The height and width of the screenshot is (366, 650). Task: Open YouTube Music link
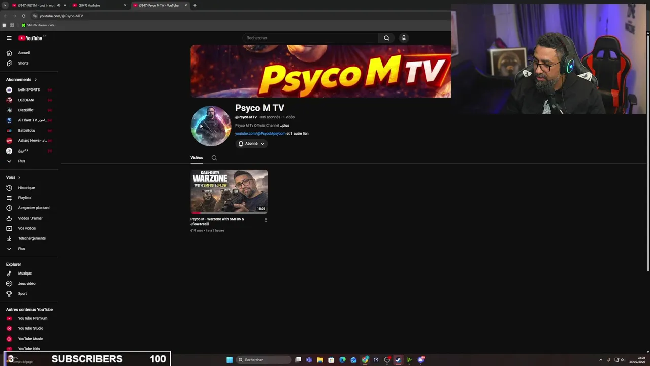[x=29, y=339]
